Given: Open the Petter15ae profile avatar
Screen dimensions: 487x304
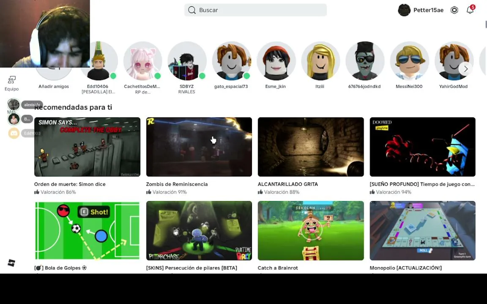Looking at the screenshot, I should [404, 10].
